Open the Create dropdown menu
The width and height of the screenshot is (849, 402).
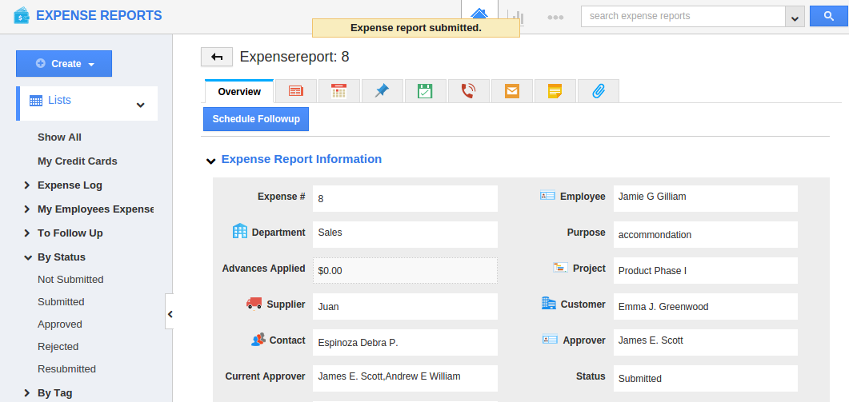[64, 64]
